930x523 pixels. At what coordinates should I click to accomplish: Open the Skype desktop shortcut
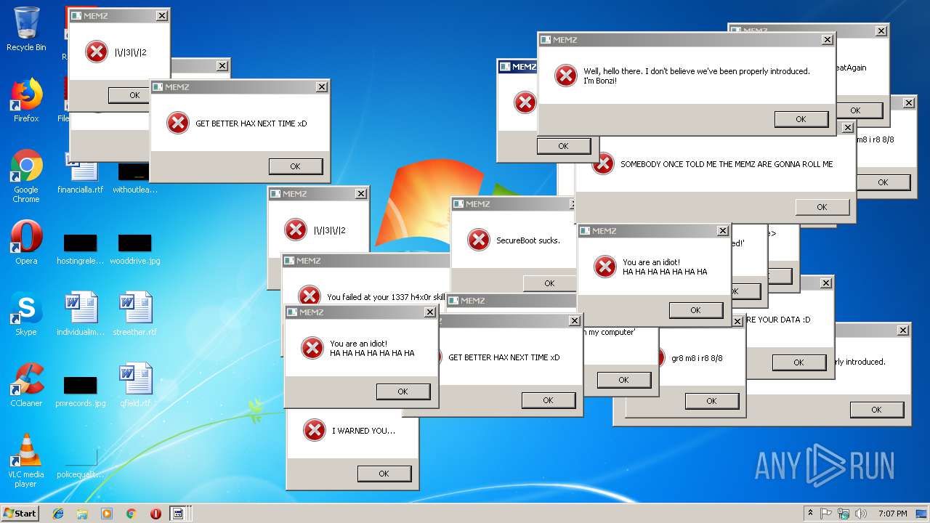coord(26,314)
